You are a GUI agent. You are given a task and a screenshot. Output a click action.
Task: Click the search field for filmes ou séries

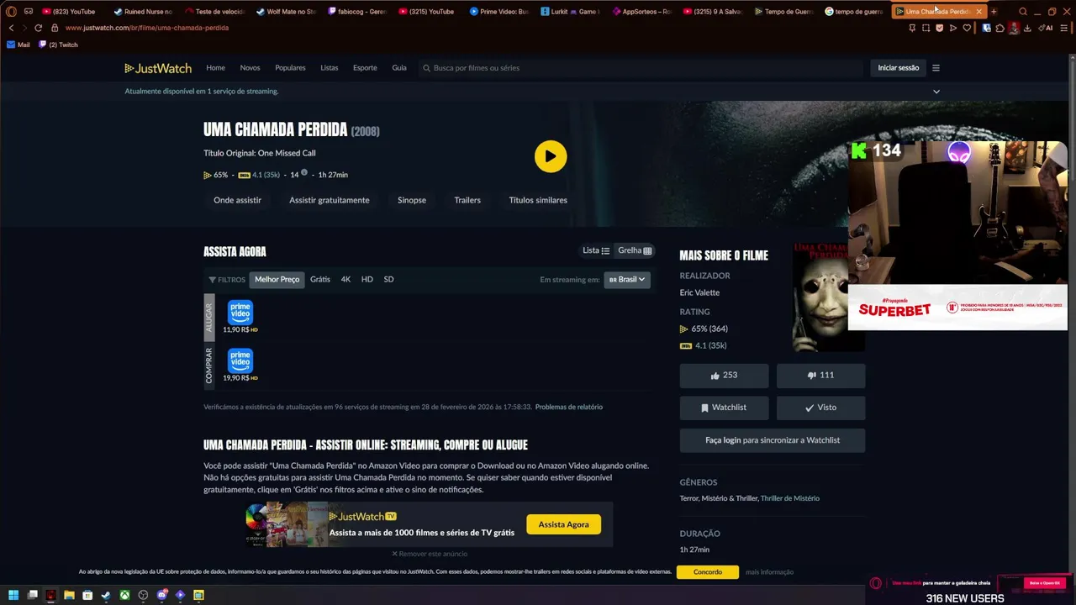tap(641, 68)
